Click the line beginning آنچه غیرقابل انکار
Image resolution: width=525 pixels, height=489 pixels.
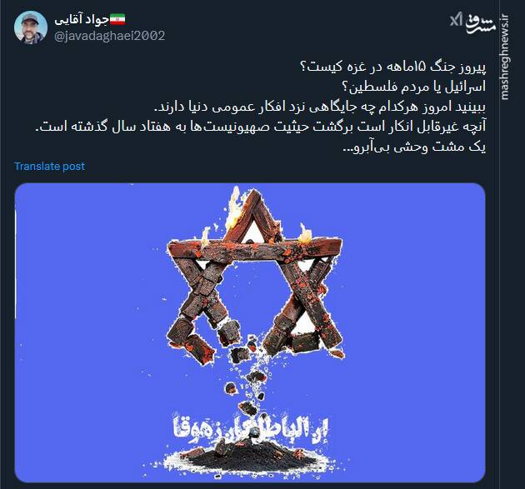tap(261, 127)
